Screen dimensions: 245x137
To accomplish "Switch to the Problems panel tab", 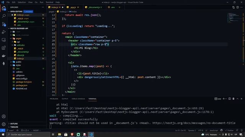I will click(x=54, y=99).
